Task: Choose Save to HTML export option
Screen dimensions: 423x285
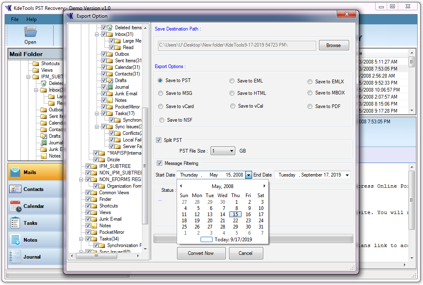Action: click(x=232, y=93)
